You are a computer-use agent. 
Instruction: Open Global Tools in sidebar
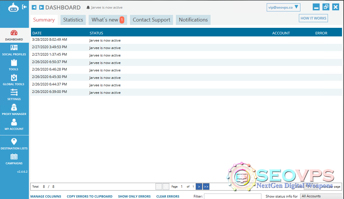tap(14, 80)
